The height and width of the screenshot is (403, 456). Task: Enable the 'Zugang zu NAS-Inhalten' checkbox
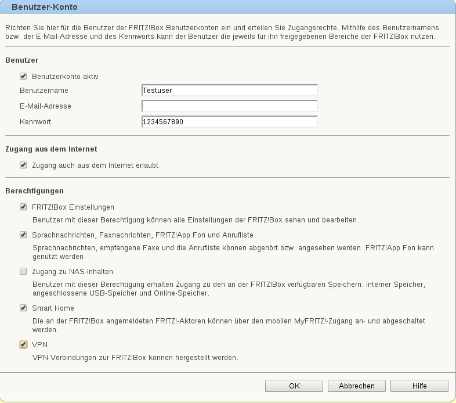23,271
